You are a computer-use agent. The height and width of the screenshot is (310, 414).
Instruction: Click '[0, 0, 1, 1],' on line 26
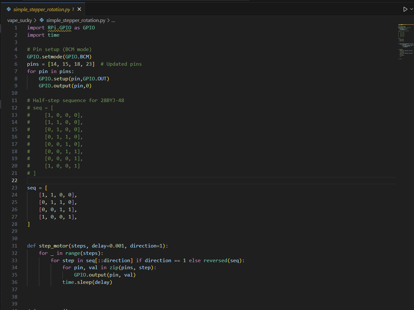tap(58, 210)
